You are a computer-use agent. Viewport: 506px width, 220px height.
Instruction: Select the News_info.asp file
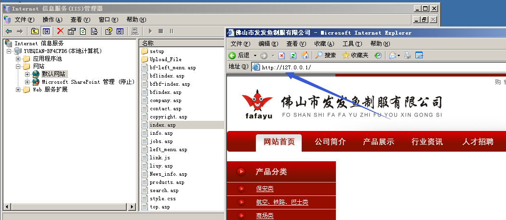(168, 174)
